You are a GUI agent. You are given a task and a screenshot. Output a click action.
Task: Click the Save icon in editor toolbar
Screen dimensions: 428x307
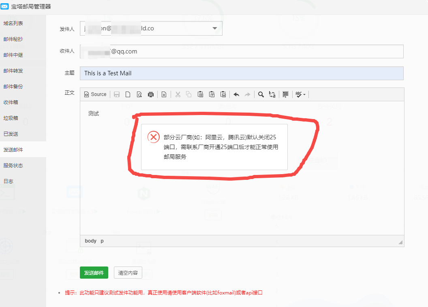(117, 94)
